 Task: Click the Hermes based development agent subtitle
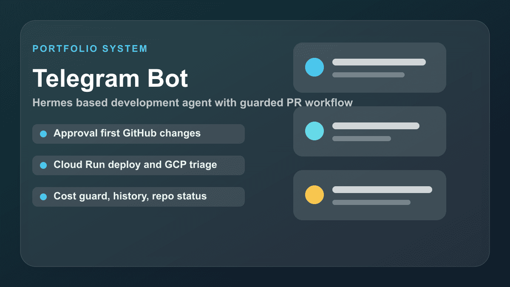coord(193,102)
